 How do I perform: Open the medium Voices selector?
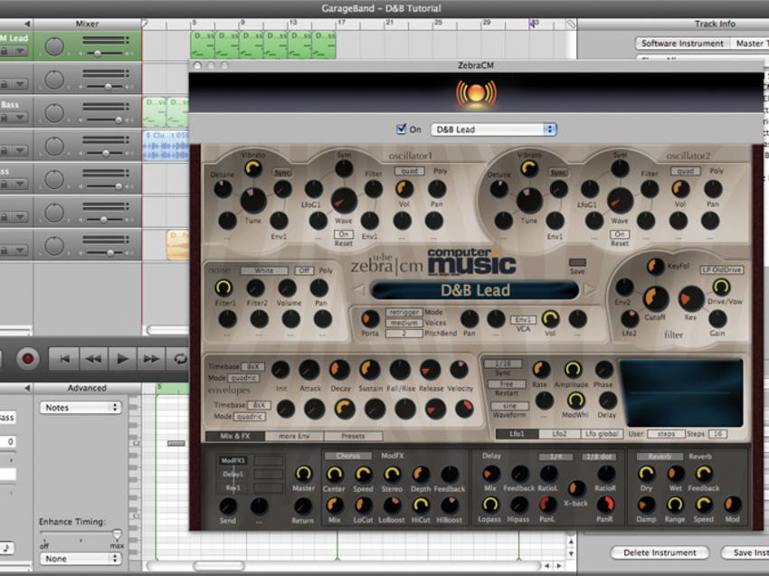pyautogui.click(x=404, y=323)
